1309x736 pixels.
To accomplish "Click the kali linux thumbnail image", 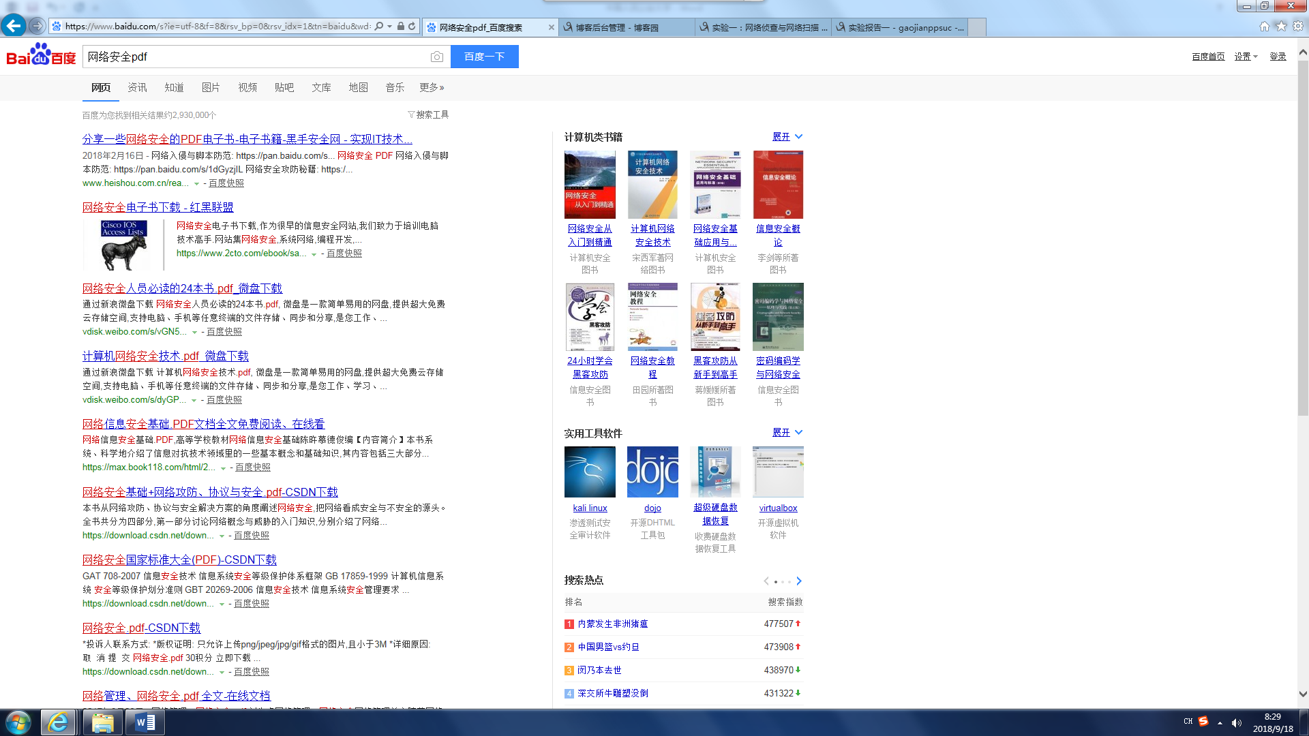I will click(x=590, y=472).
